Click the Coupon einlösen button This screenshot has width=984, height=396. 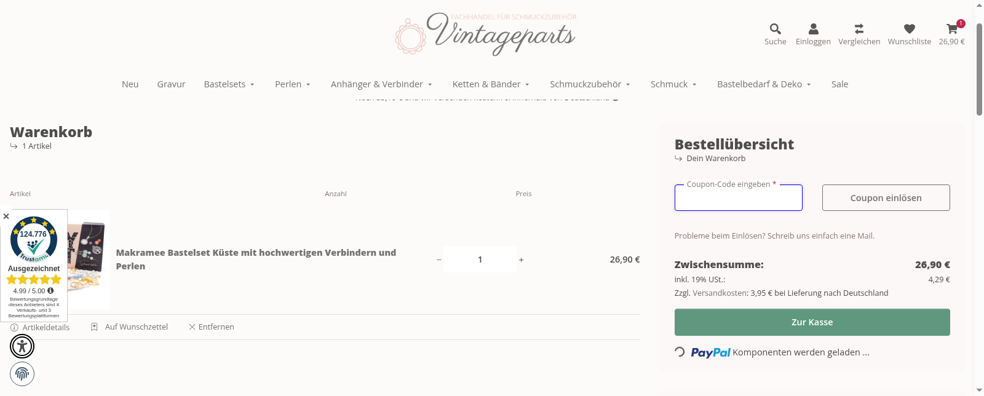886,197
